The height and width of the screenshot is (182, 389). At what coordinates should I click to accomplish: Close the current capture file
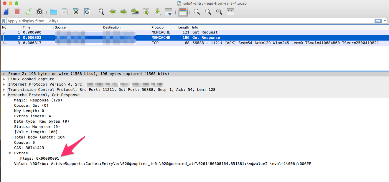point(76,12)
